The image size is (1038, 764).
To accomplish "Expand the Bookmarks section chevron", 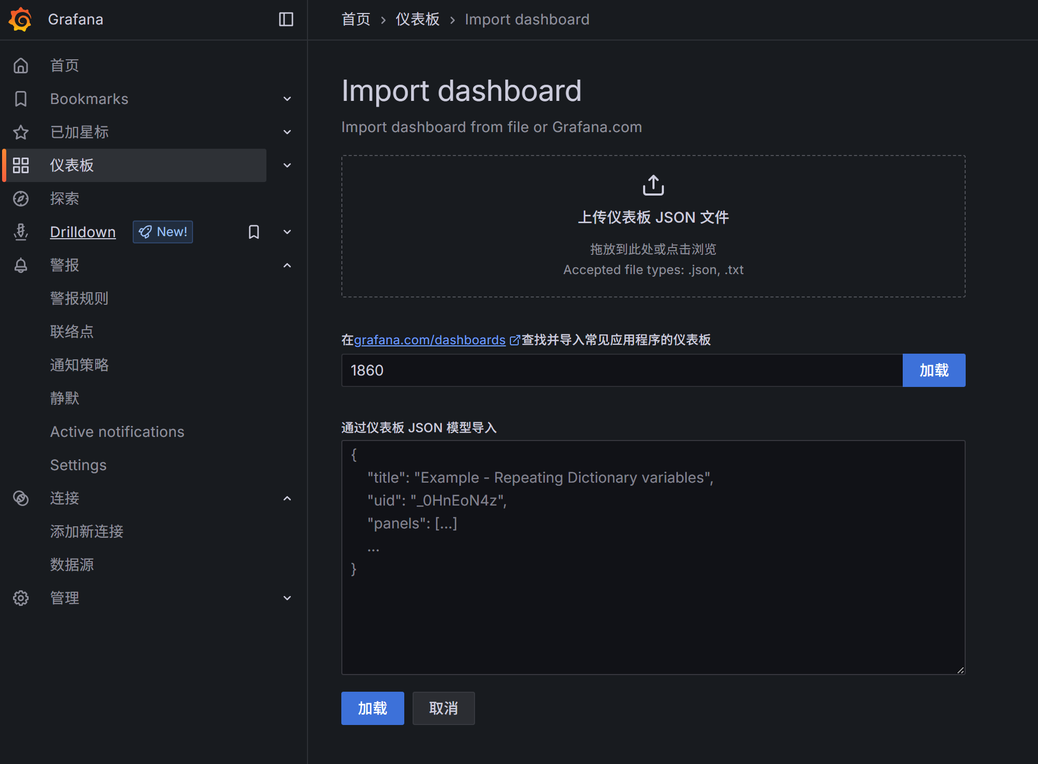I will pos(287,99).
